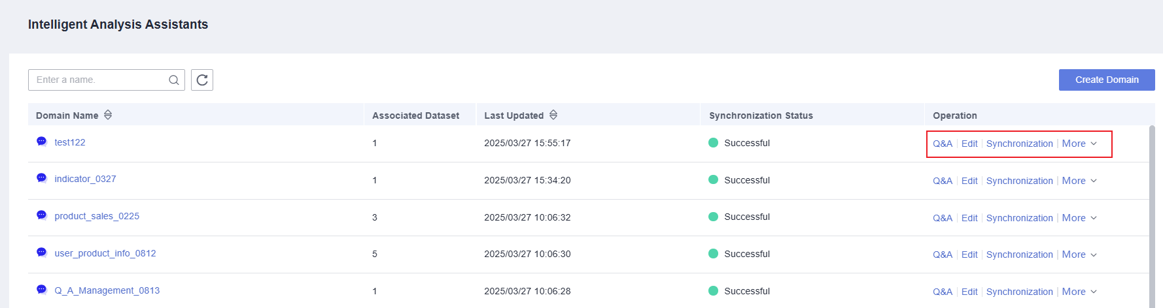Click the Create Domain button
1163x308 pixels.
(x=1107, y=80)
